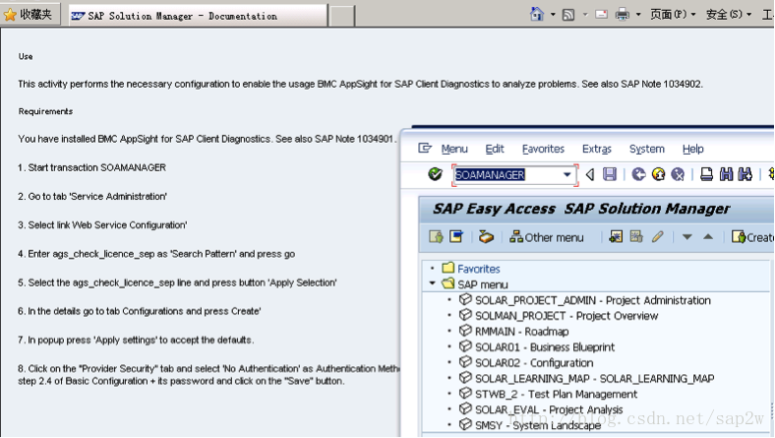The height and width of the screenshot is (438, 775).
Task: Click the empty new tab button
Action: click(x=342, y=16)
